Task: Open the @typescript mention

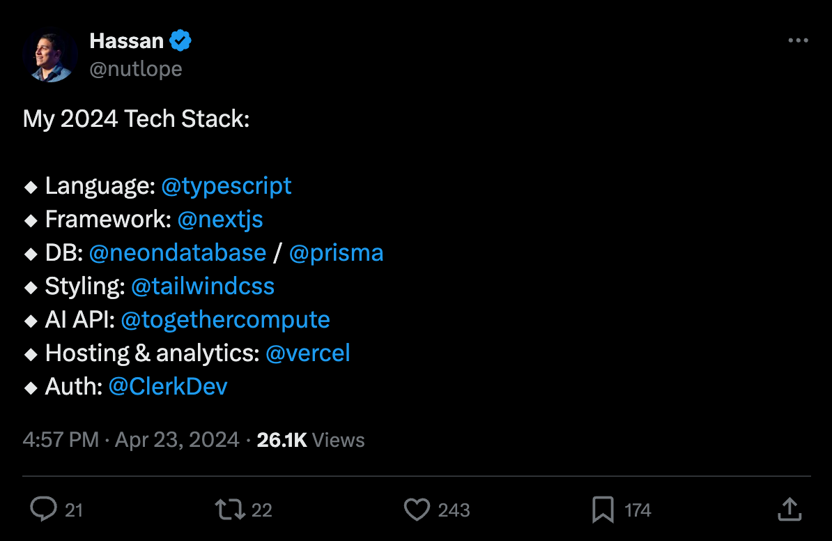Action: click(226, 185)
